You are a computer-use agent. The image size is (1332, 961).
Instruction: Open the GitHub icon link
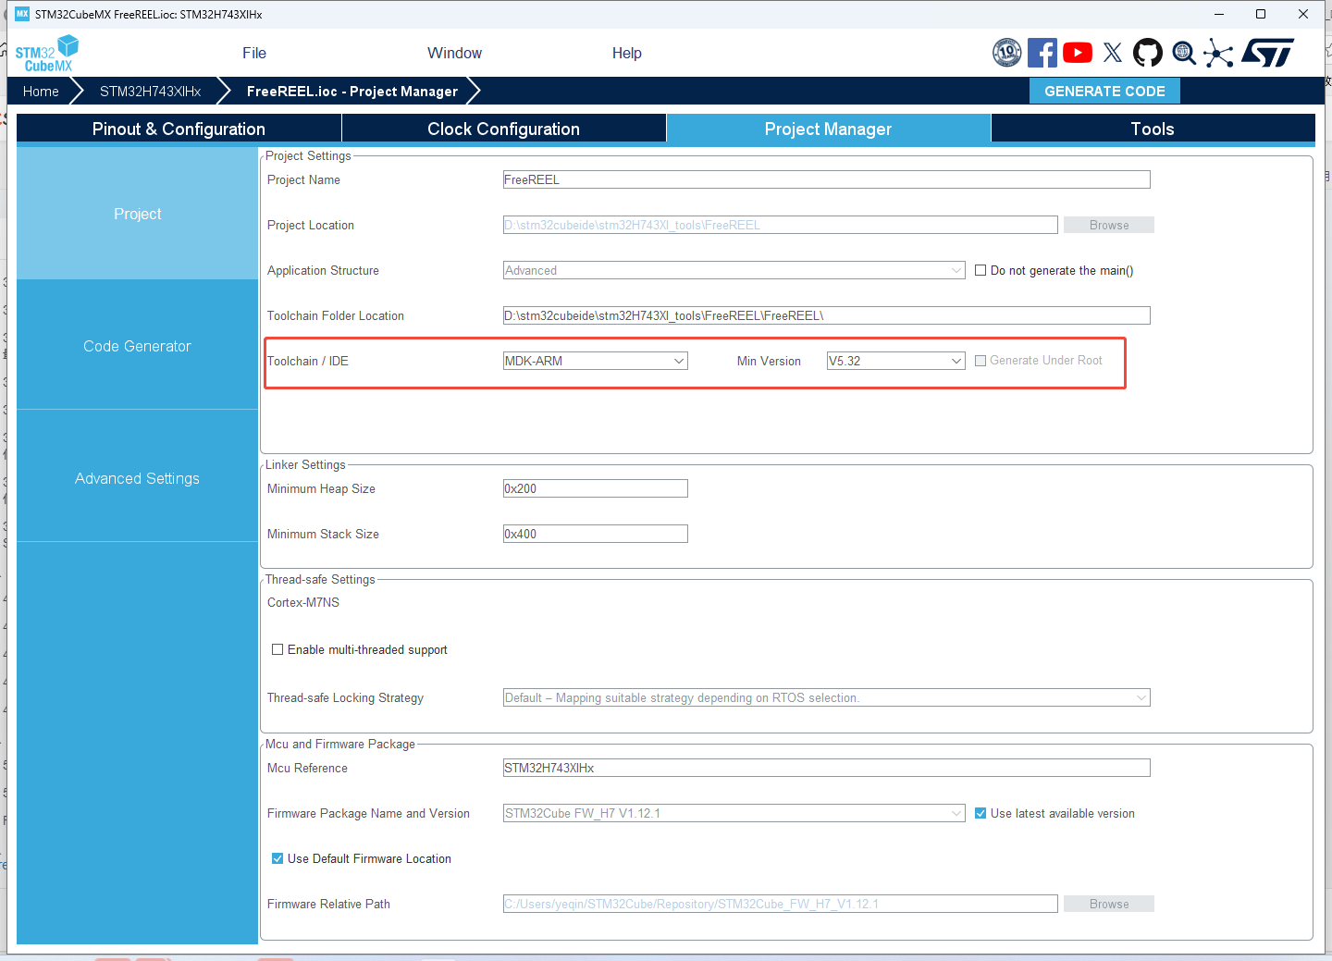coord(1148,53)
